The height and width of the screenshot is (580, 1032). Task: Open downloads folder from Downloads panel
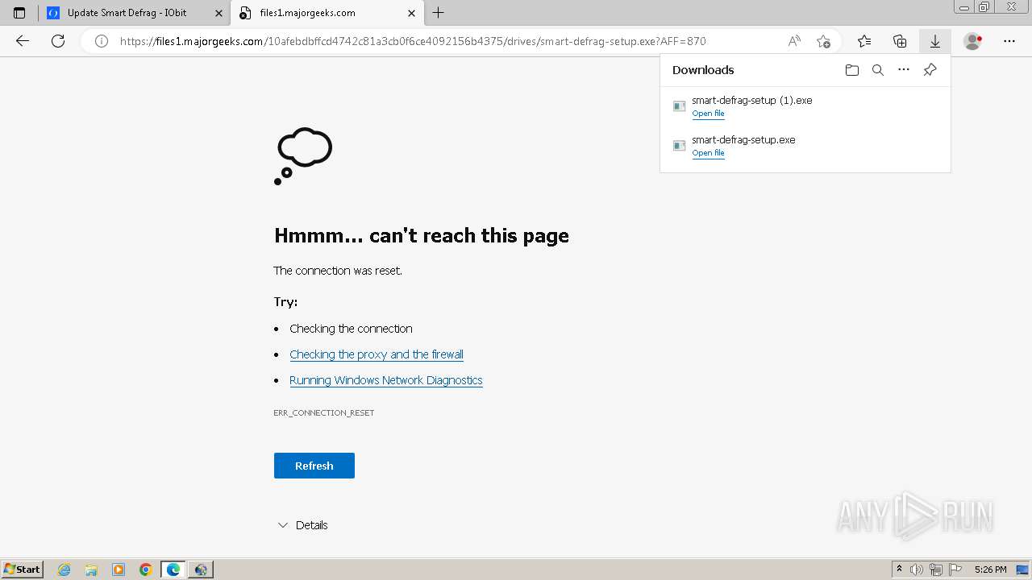point(852,70)
